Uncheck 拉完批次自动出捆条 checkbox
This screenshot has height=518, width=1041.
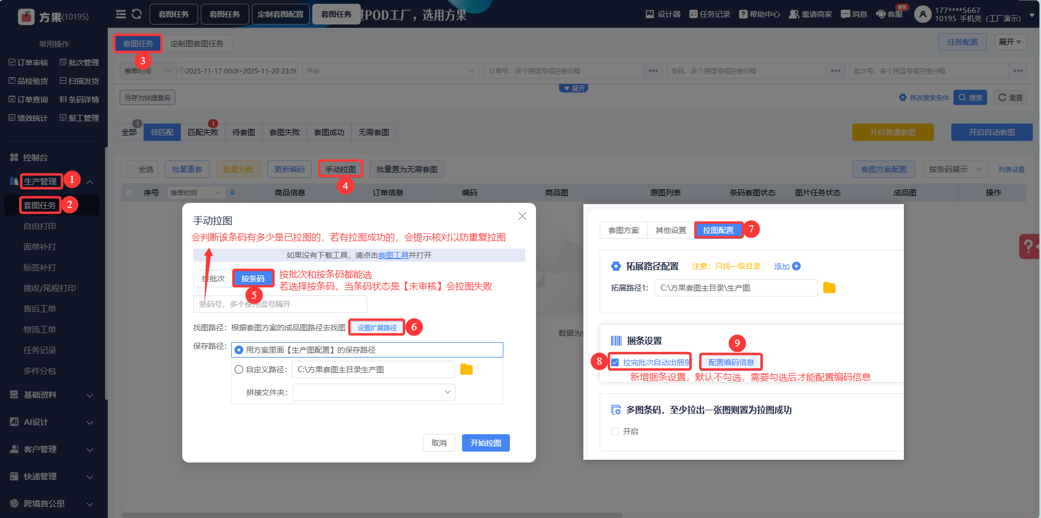pyautogui.click(x=615, y=362)
